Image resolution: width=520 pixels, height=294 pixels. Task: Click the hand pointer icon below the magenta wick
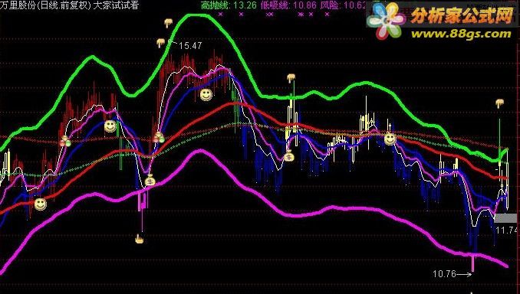(140, 239)
